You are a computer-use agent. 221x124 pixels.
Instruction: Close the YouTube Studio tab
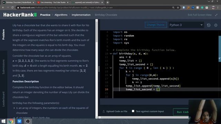pyautogui.click(x=68, y=2)
